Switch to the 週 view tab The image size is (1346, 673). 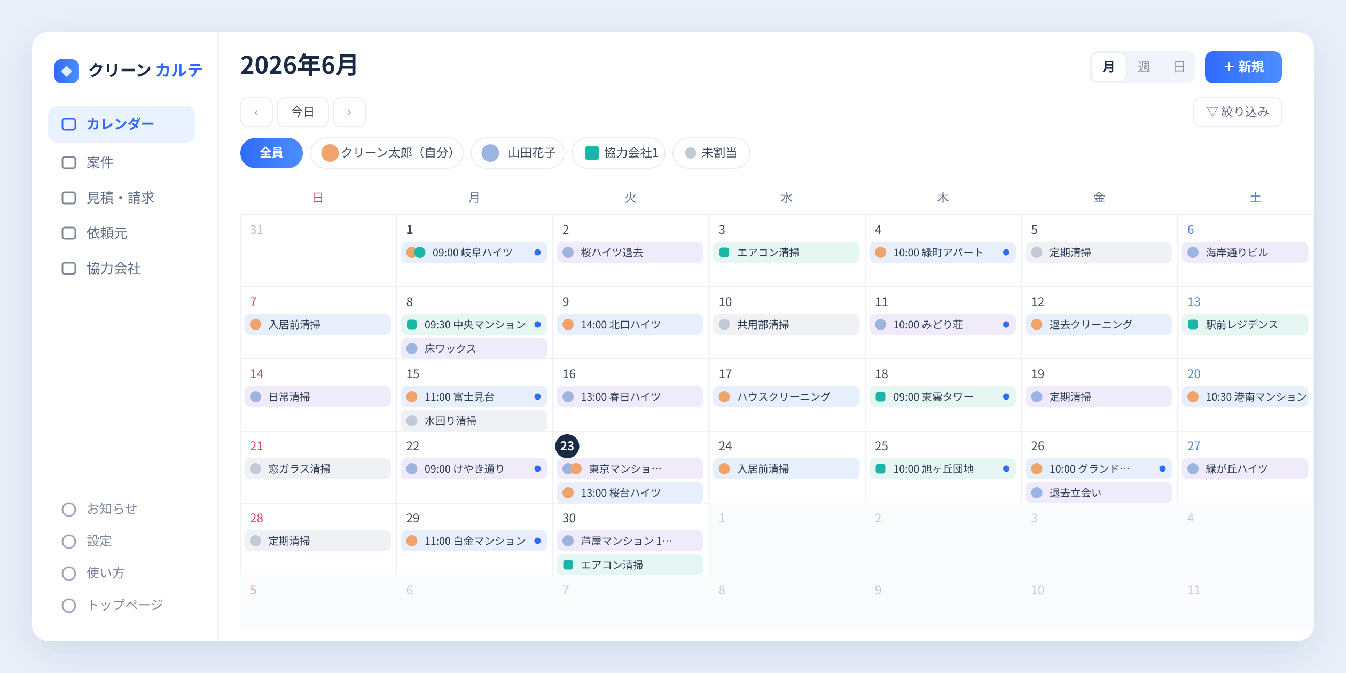(1144, 67)
